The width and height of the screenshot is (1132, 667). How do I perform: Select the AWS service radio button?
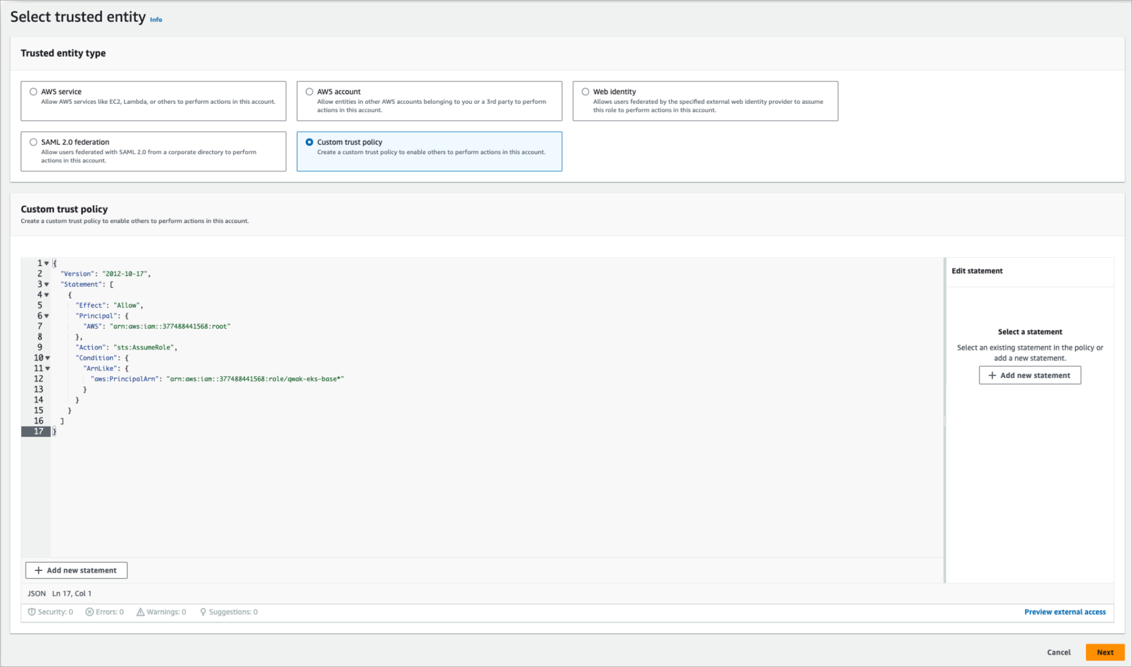[x=33, y=92]
